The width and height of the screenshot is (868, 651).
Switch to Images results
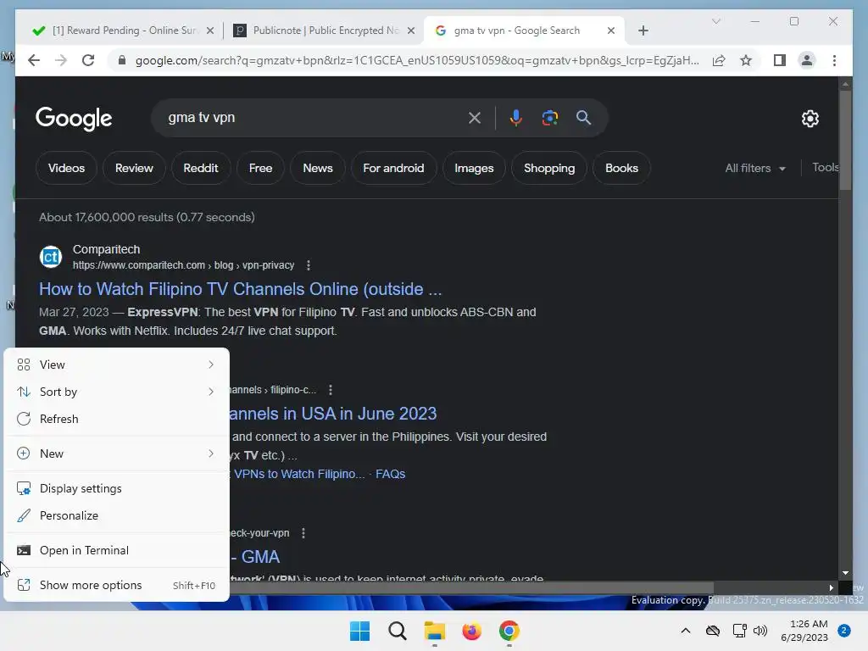click(x=474, y=169)
